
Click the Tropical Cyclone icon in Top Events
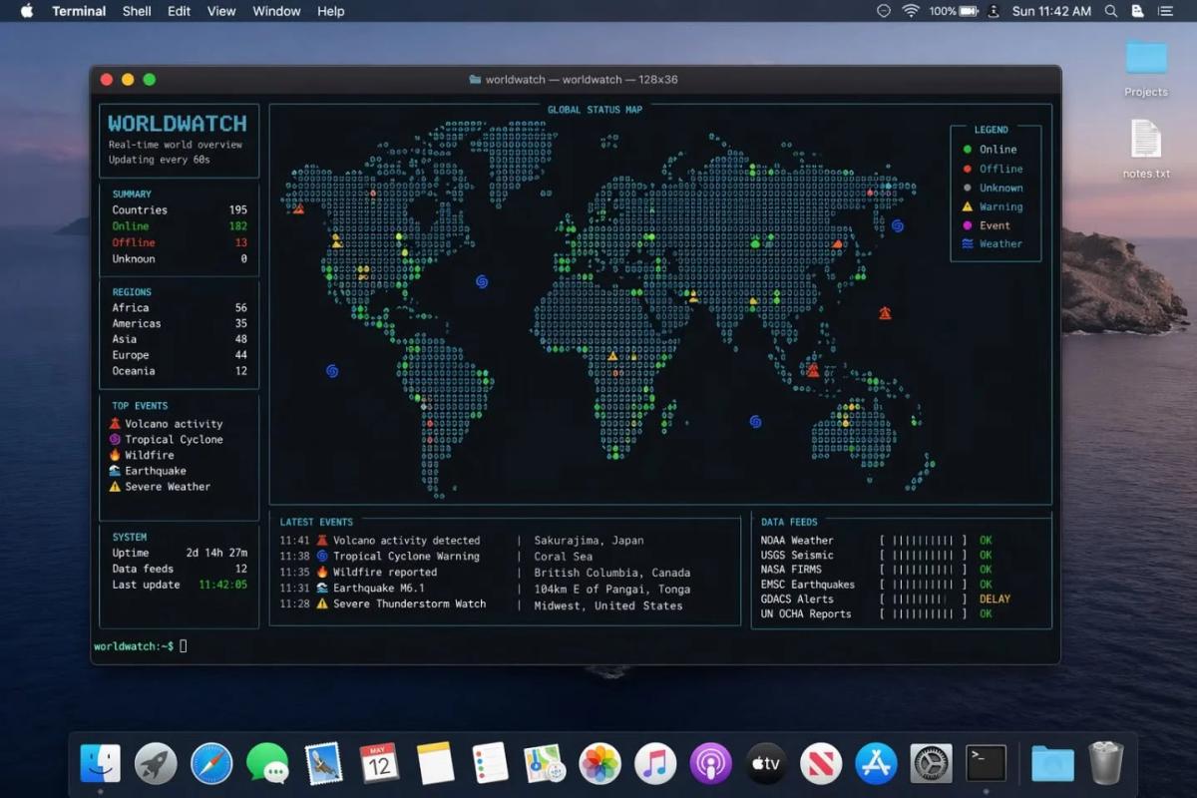pyautogui.click(x=115, y=440)
